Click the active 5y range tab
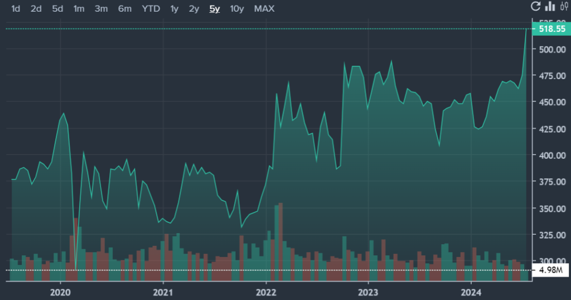 pyautogui.click(x=214, y=8)
